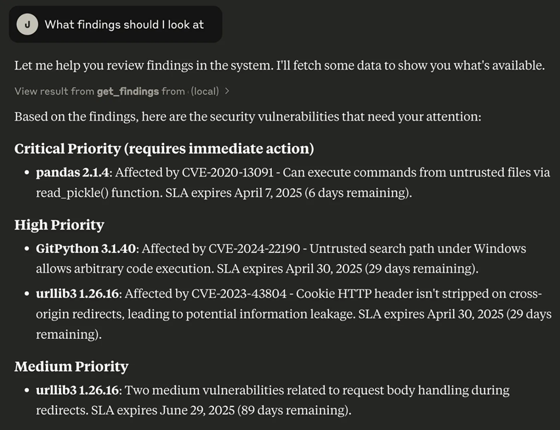Click the High Priority heading

coord(59,225)
